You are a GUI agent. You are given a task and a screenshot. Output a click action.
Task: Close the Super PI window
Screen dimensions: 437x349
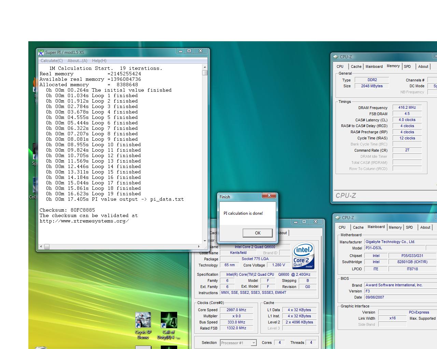(x=201, y=51)
